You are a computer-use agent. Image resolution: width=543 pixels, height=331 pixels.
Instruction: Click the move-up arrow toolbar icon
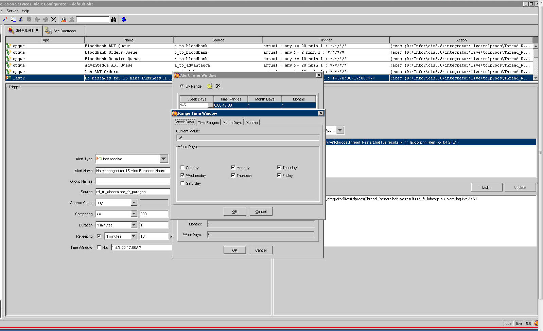click(64, 19)
